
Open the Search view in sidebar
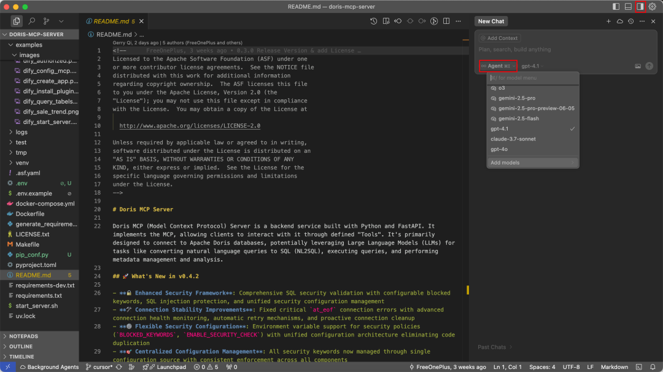pyautogui.click(x=32, y=21)
